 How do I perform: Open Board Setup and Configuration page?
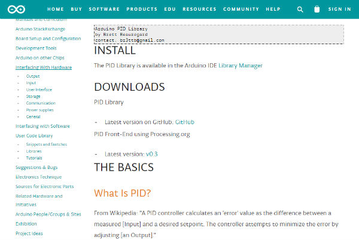click(x=48, y=38)
